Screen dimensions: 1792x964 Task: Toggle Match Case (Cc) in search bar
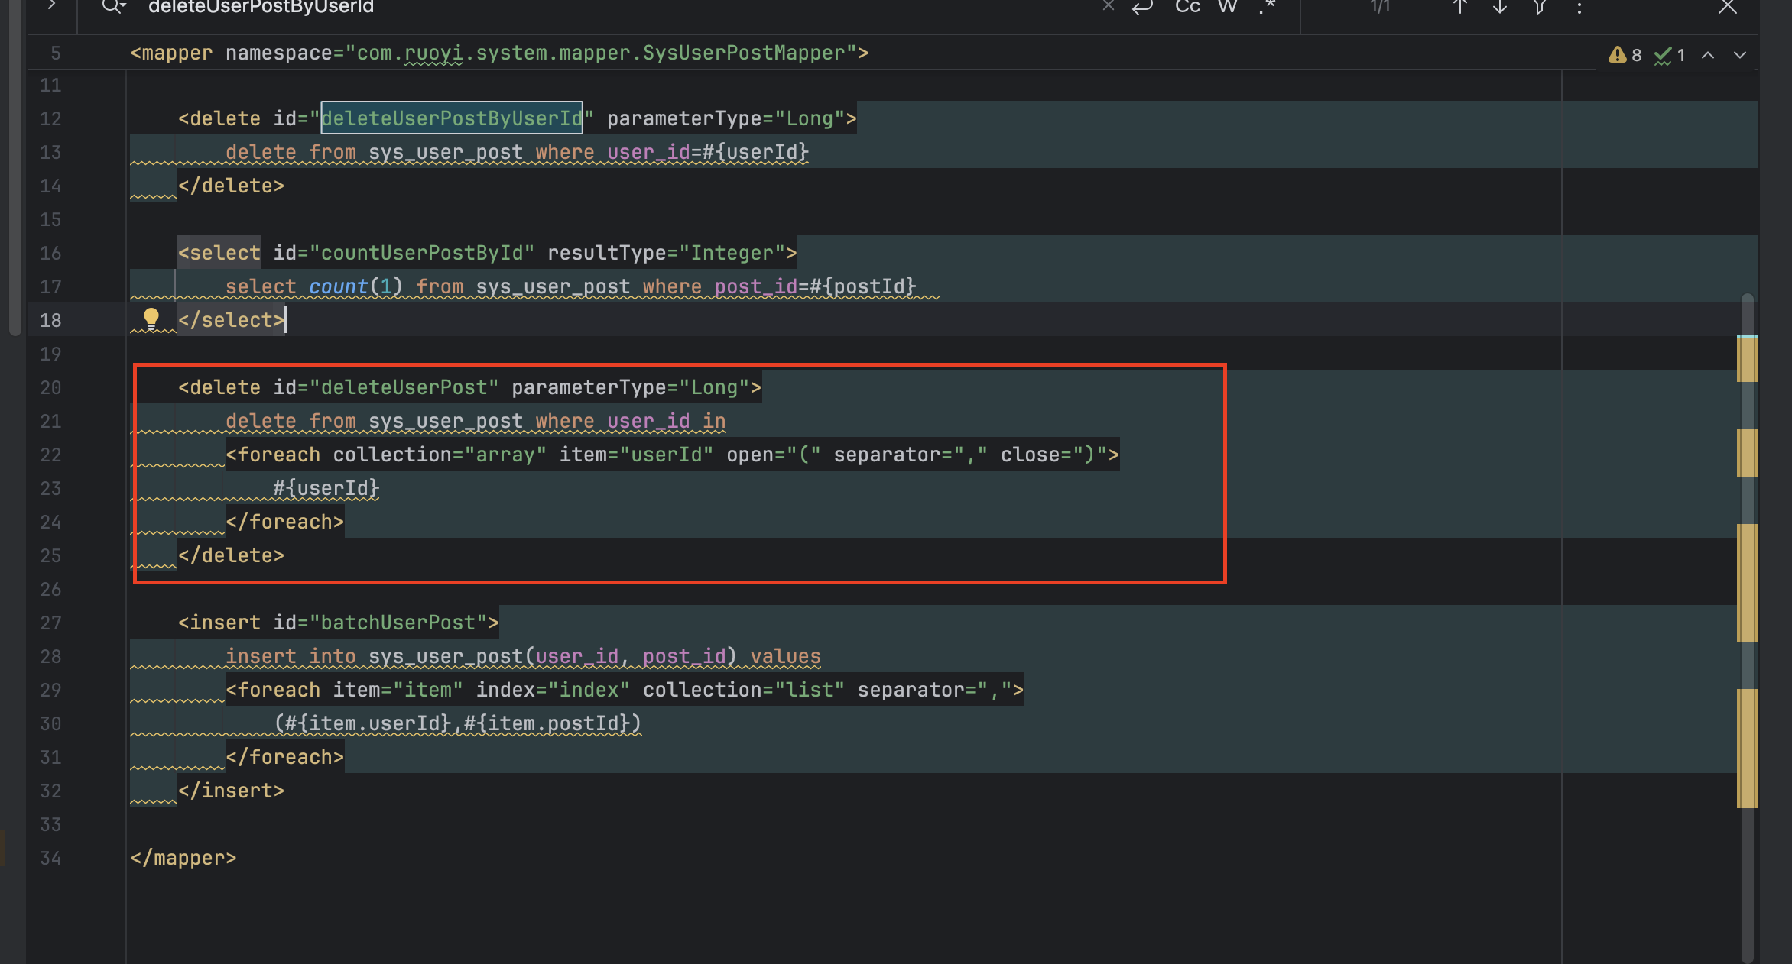(x=1187, y=7)
